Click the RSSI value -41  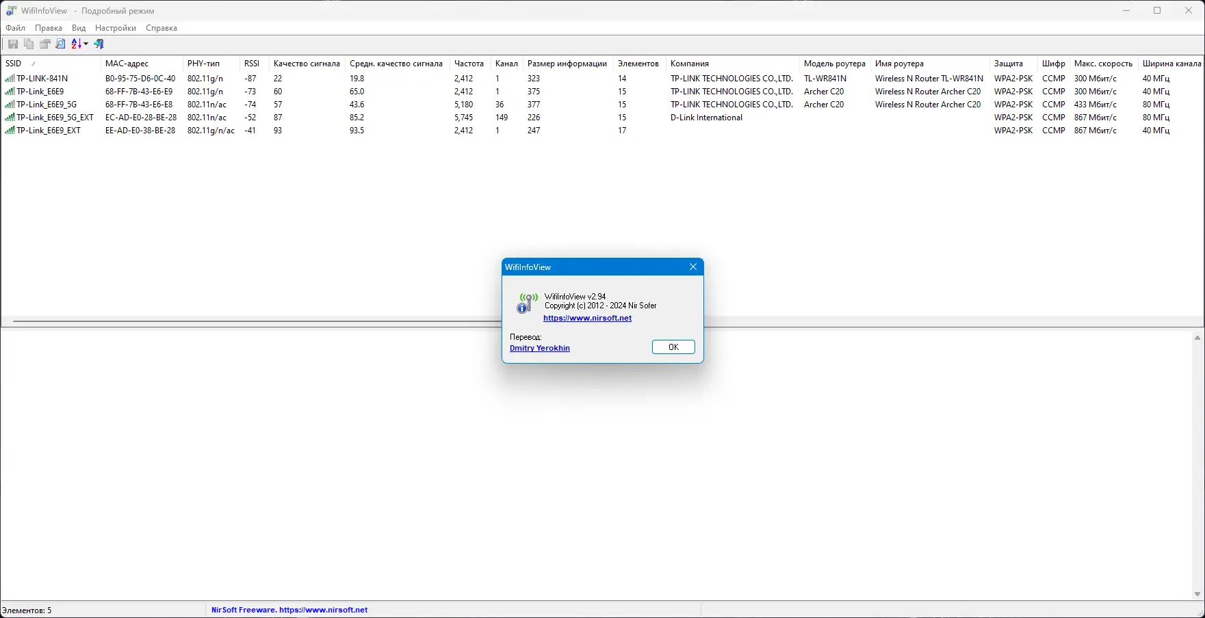tap(250, 131)
